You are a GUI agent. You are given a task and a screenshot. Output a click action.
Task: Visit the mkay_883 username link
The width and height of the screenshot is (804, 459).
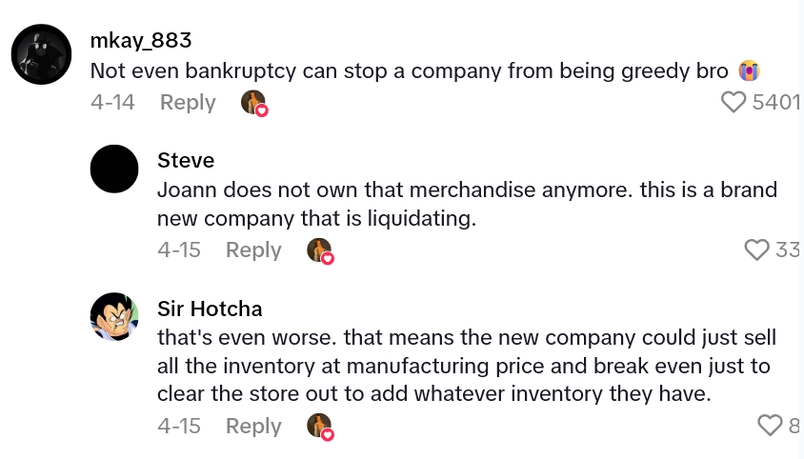[x=141, y=40]
